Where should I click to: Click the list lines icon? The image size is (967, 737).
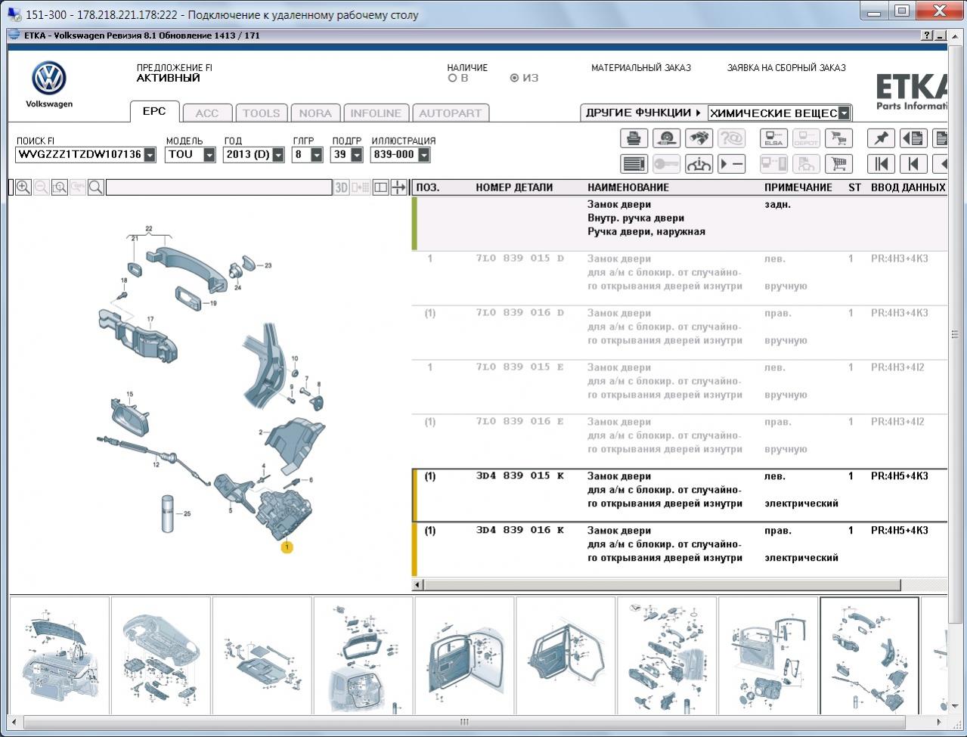pos(634,163)
